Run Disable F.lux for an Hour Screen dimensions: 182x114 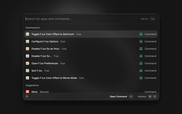tap(45, 49)
